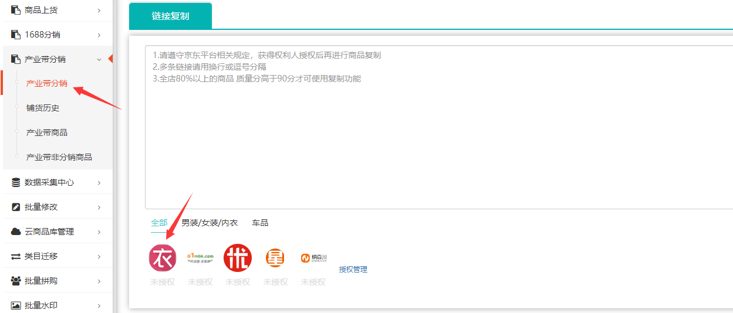Expand the 商品上货 menu chevron
The height and width of the screenshot is (313, 733).
99,10
